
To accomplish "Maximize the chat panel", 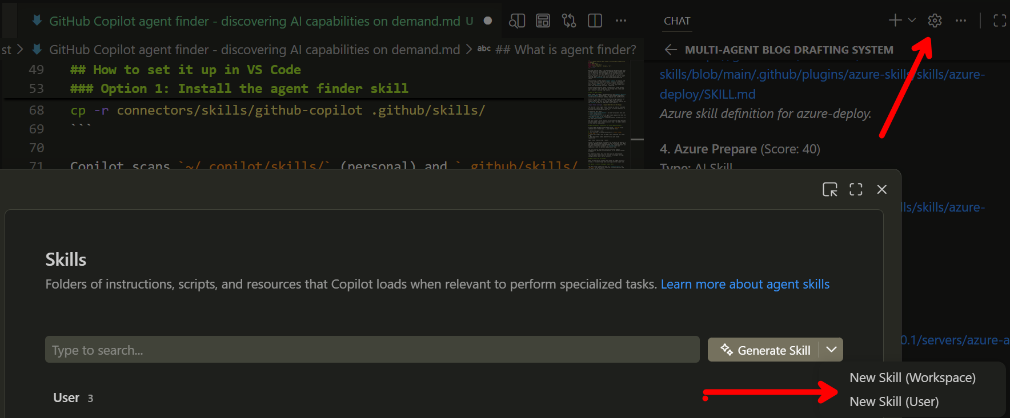I will tap(1000, 21).
